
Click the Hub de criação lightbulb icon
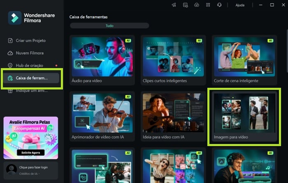point(10,65)
